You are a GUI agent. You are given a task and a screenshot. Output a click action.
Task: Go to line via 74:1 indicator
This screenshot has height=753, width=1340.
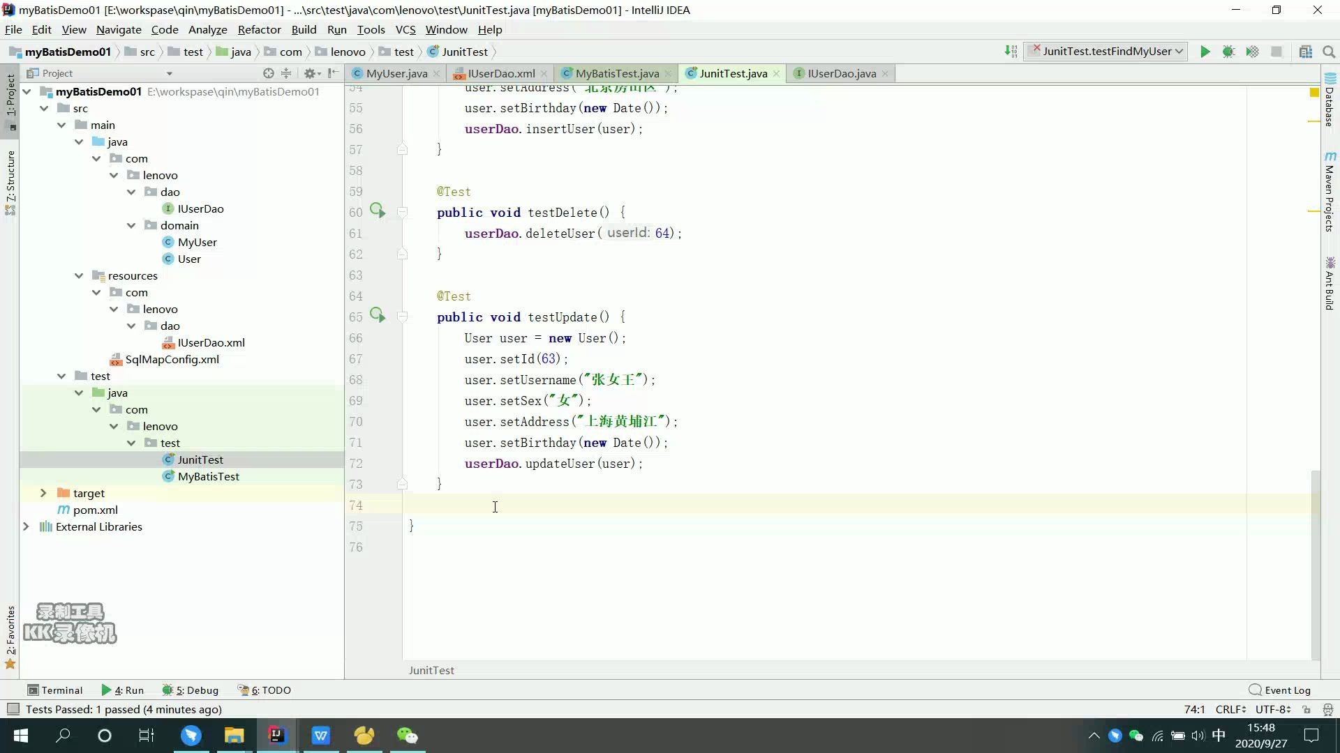(x=1194, y=709)
